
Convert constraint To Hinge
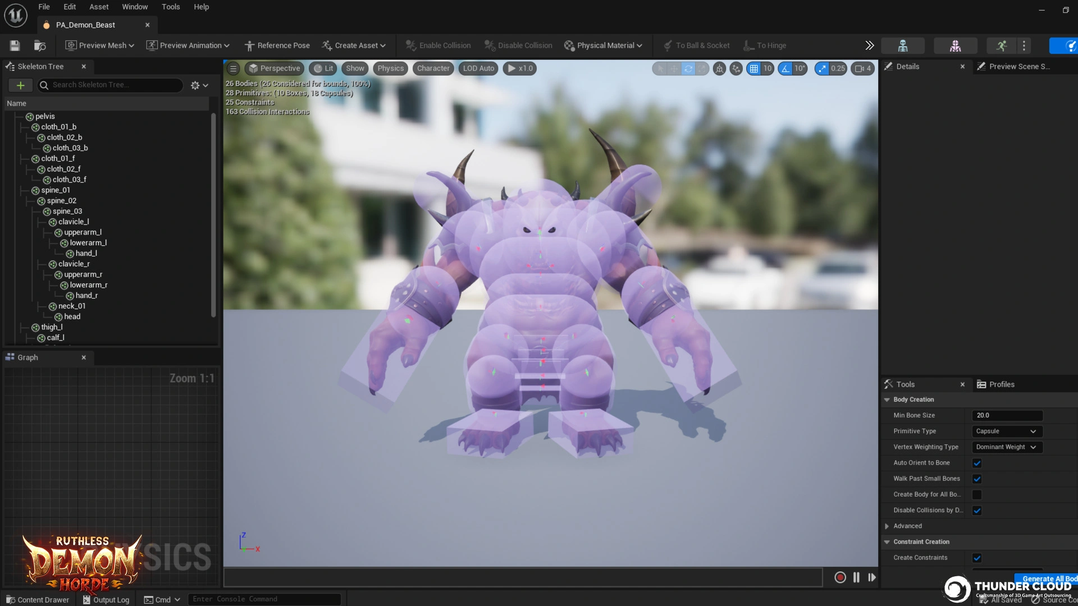click(x=765, y=45)
